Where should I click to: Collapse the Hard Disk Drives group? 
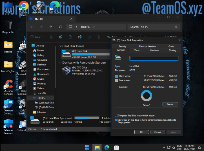60,46
